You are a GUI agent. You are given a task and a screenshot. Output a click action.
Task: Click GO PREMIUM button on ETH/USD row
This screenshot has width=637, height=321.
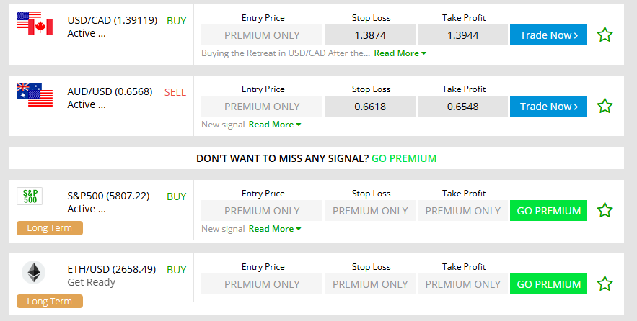(548, 284)
